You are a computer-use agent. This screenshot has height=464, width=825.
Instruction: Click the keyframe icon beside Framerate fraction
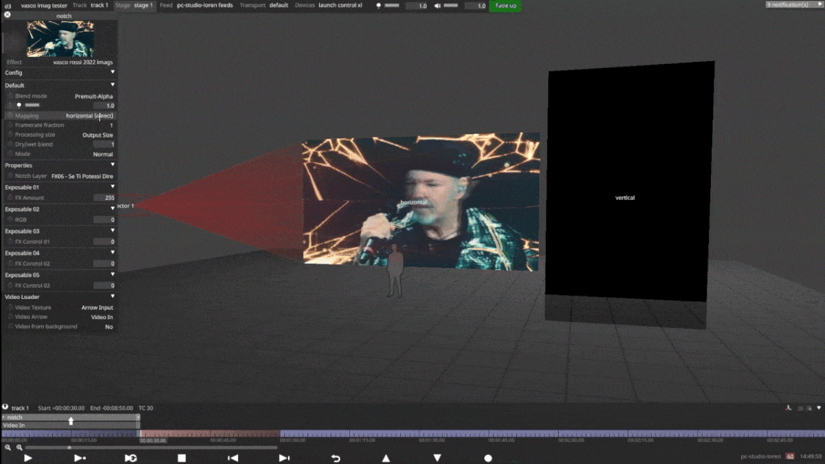[x=10, y=125]
